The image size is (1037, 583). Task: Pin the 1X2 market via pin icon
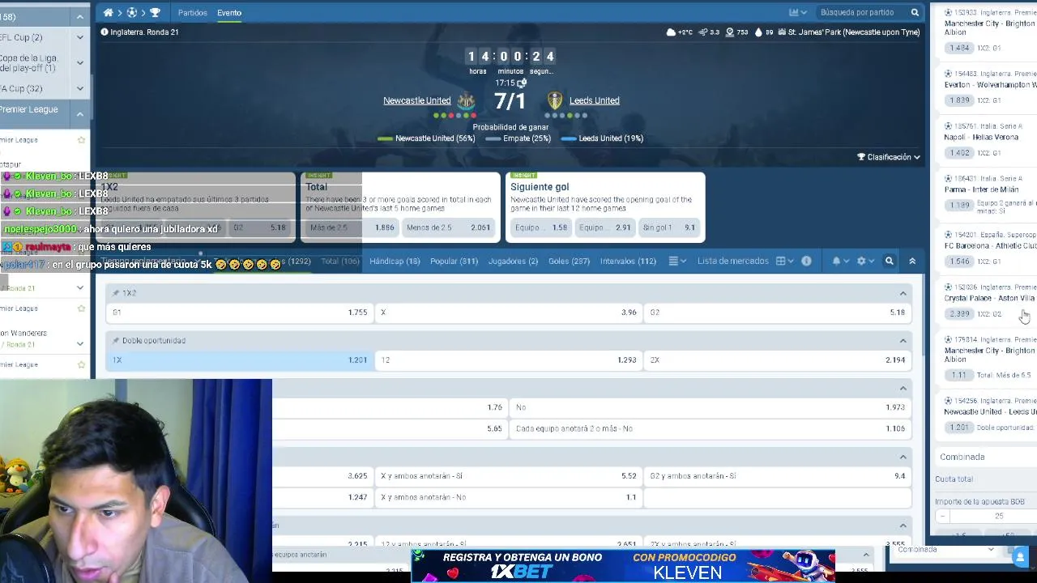point(116,293)
